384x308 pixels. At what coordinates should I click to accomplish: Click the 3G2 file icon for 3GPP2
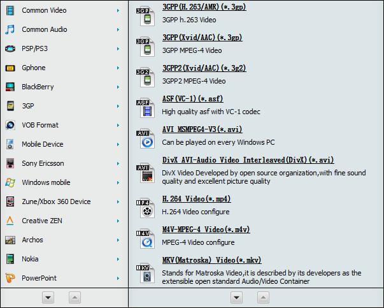[x=146, y=78]
